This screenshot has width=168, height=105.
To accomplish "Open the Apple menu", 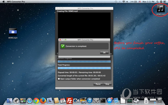I will coord(4,2).
